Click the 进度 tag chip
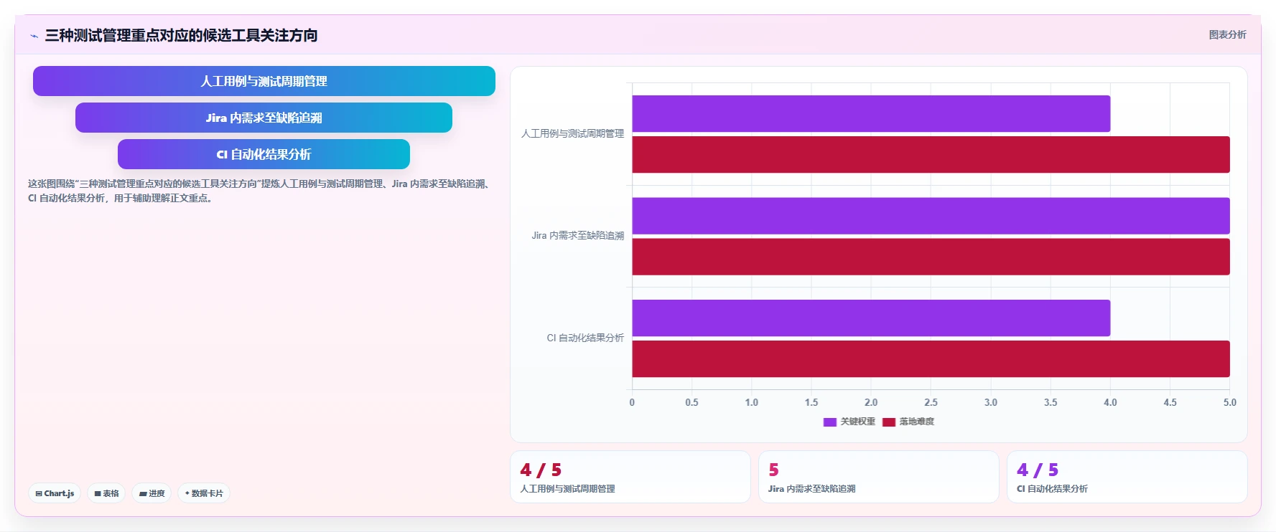 152,493
